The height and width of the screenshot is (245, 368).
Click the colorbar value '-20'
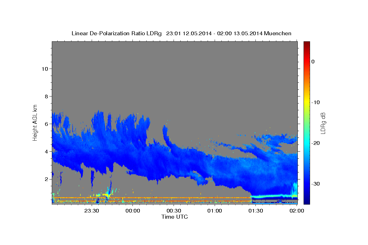(x=316, y=143)
